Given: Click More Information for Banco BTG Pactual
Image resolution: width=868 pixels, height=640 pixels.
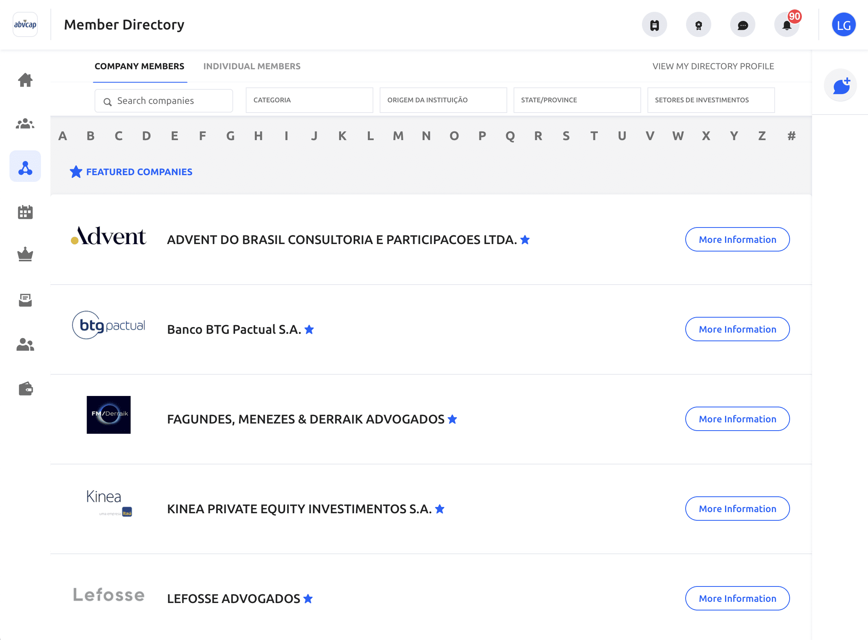Looking at the screenshot, I should 737,329.
